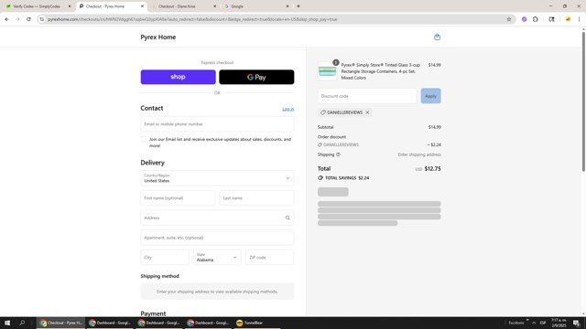This screenshot has width=586, height=329.
Task: Open the Pyrex storage containers product thumbnail
Action: coord(328,71)
